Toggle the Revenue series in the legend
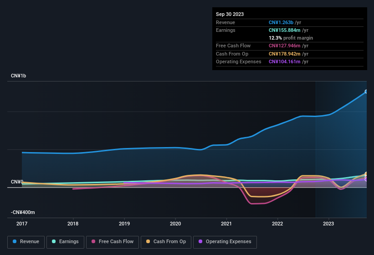The width and height of the screenshot is (374, 255). point(26,242)
